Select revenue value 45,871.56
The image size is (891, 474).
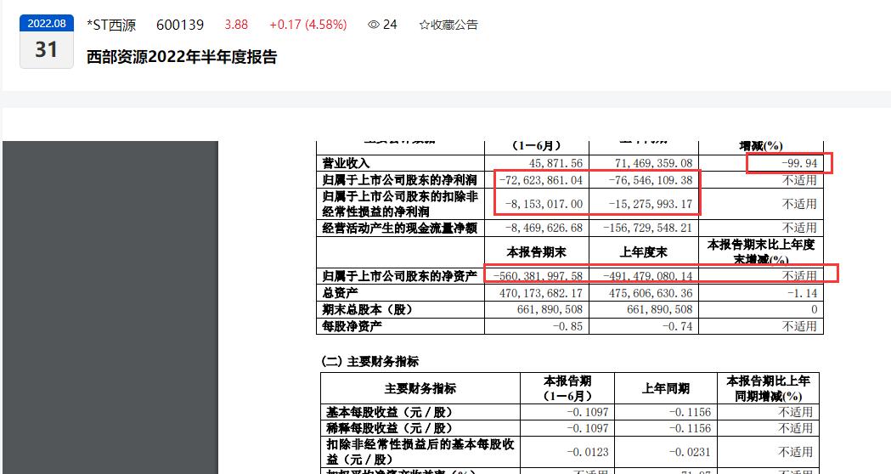[555, 163]
